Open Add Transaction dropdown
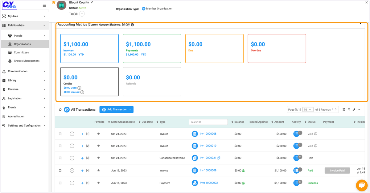The height and width of the screenshot is (193, 370). click(x=117, y=109)
